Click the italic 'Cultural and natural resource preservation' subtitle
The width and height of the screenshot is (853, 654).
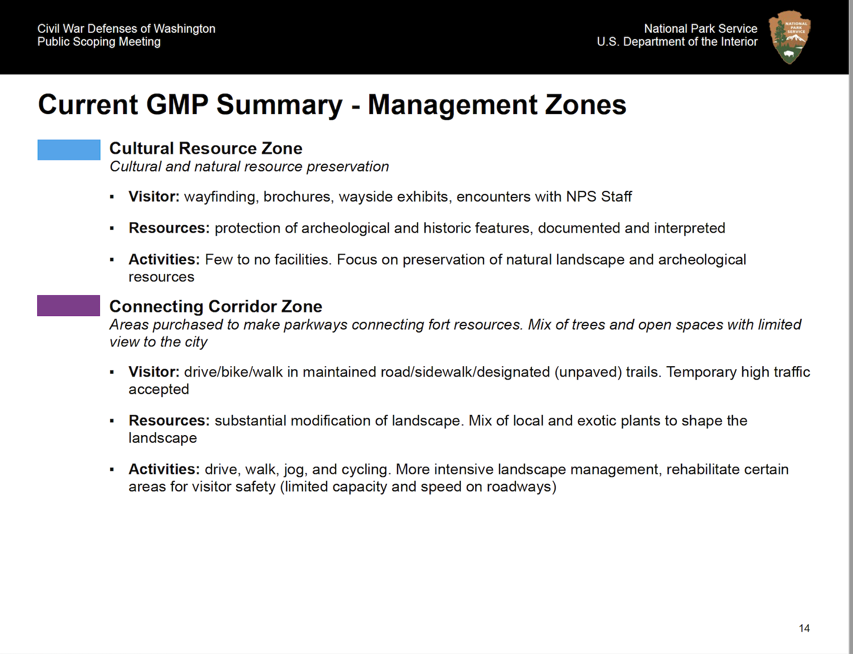[x=249, y=167]
